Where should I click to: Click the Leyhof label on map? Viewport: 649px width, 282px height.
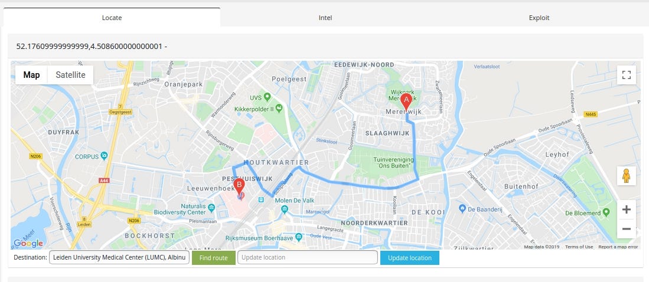coord(557,154)
